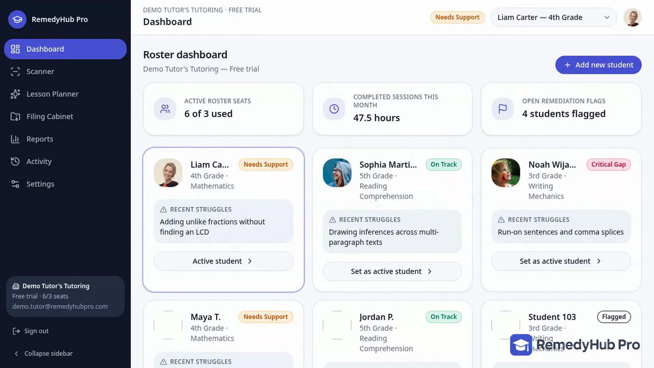
Task: Open the Scanner page
Action: 65,72
